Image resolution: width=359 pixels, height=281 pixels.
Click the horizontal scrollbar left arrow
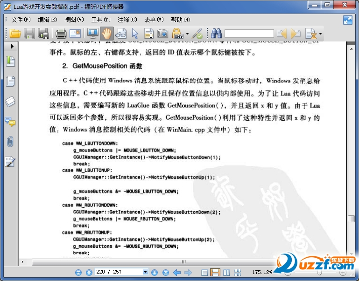tap(22, 262)
